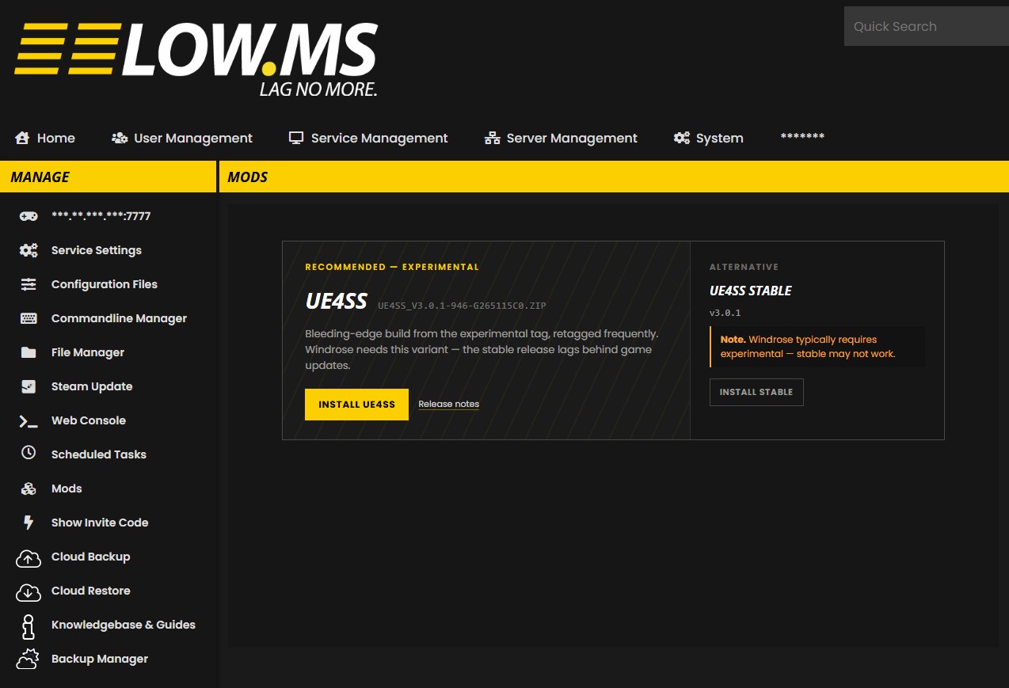Click the v3.0.1 version text
This screenshot has height=688, width=1009.
(725, 313)
